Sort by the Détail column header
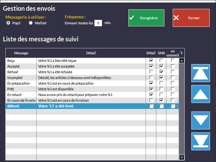Viewport: 216px width, 162px height. pos(91,53)
